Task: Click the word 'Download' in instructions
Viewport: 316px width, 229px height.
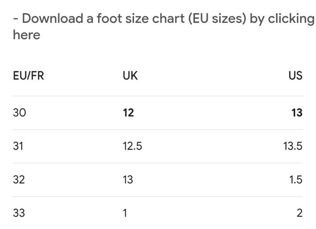Action: point(53,18)
